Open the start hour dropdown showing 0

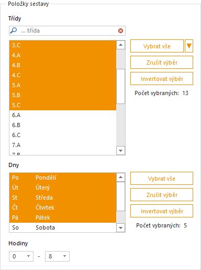tap(21, 256)
